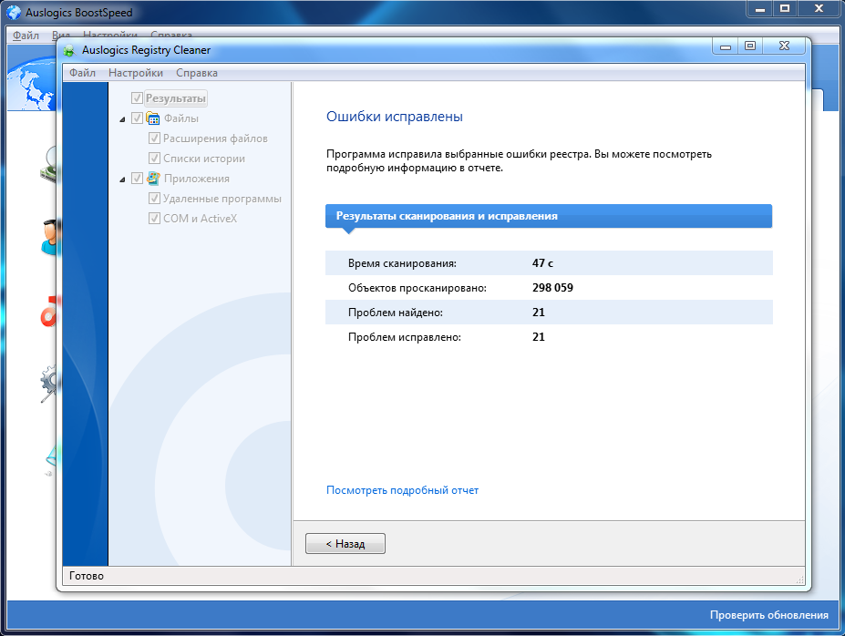The height and width of the screenshot is (636, 845).
Task: Toggle the Приложения checkbox
Action: 137,179
